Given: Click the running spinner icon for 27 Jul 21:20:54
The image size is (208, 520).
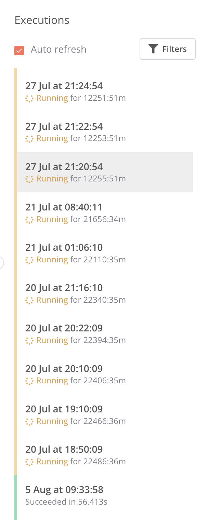Looking at the screenshot, I should click(29, 179).
